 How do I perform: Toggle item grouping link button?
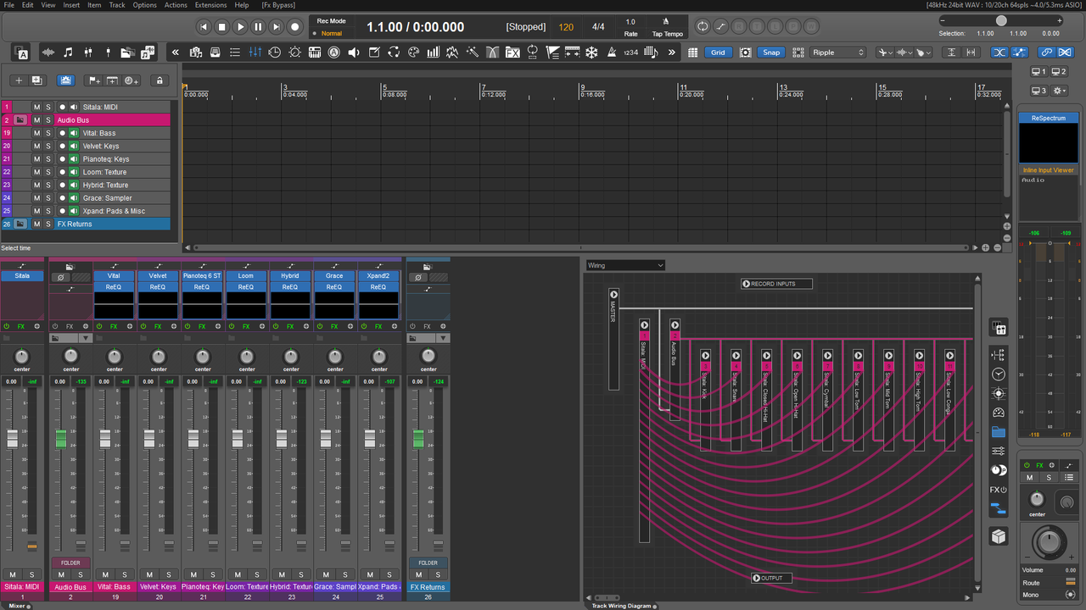[x=1047, y=53]
